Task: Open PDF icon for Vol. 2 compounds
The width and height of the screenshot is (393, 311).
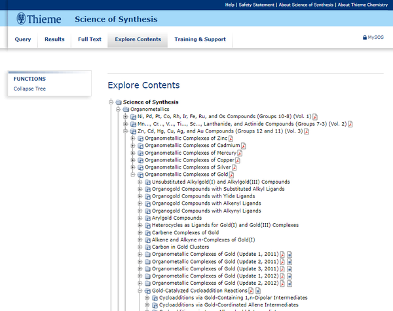Action: [x=350, y=124]
